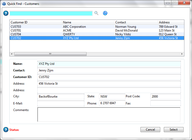Select the ABC Corporation customer row
Screen dimensions: 192x140
(x=74, y=27)
